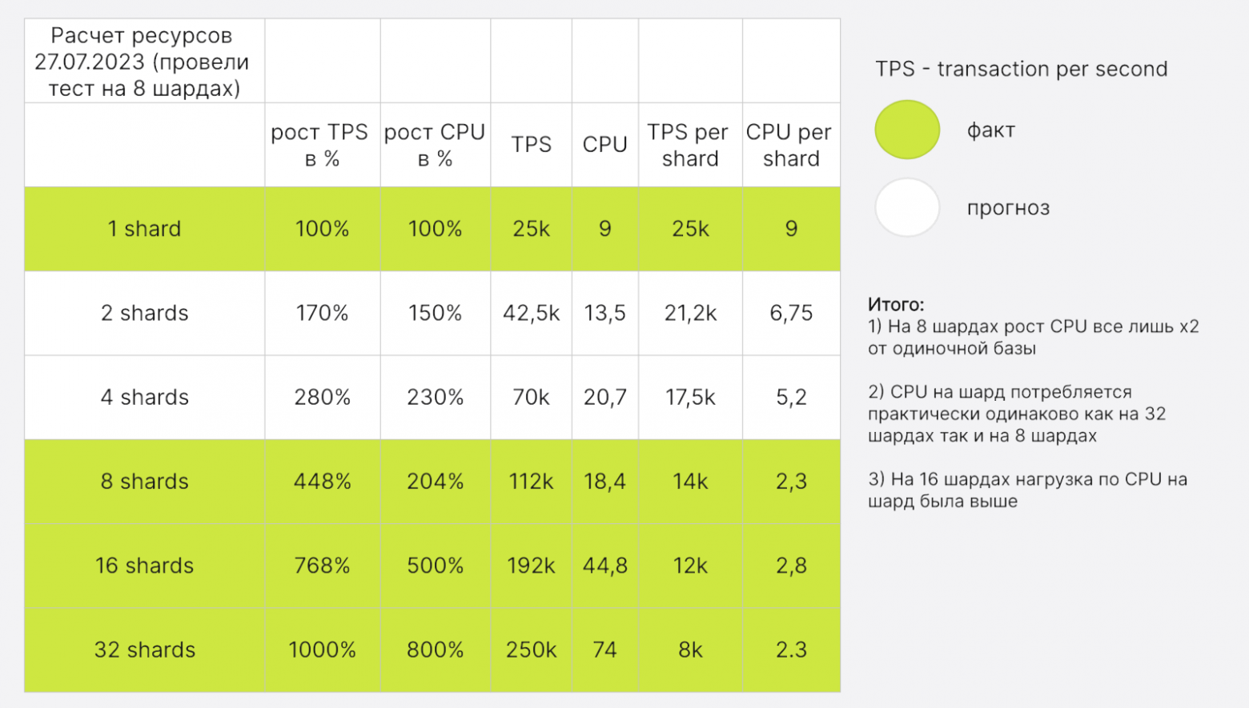Click the 1000% TPS growth cell
Screen dimensions: 1249x708
322,650
